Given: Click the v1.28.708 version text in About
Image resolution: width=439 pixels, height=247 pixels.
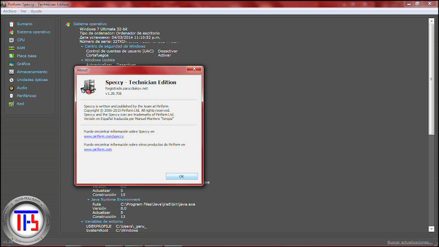Looking at the screenshot, I should [114, 94].
